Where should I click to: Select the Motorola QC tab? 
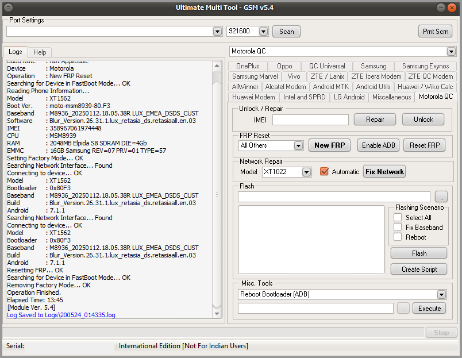tap(436, 97)
